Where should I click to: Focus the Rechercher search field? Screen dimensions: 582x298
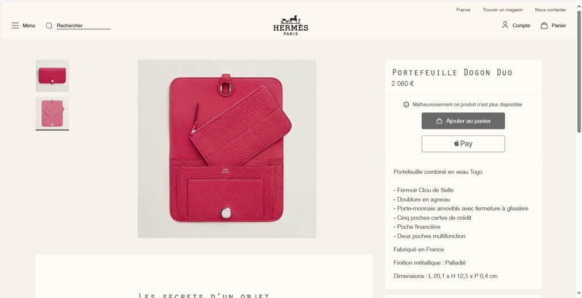[x=84, y=26]
